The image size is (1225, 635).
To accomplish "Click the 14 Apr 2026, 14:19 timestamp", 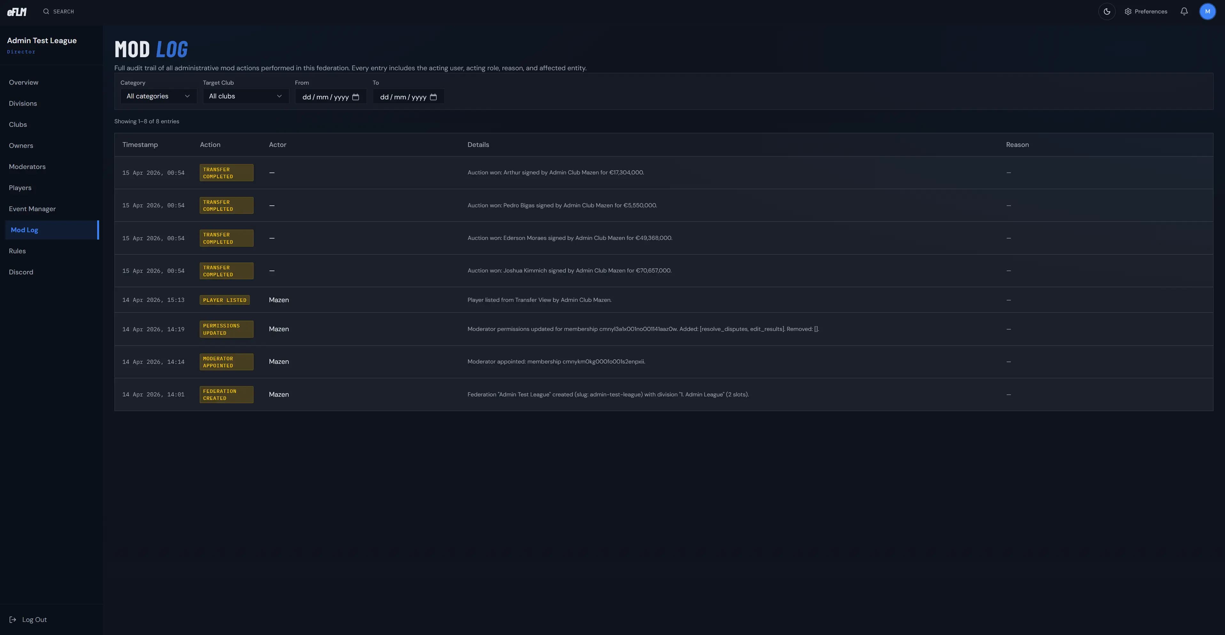I will pyautogui.click(x=153, y=329).
